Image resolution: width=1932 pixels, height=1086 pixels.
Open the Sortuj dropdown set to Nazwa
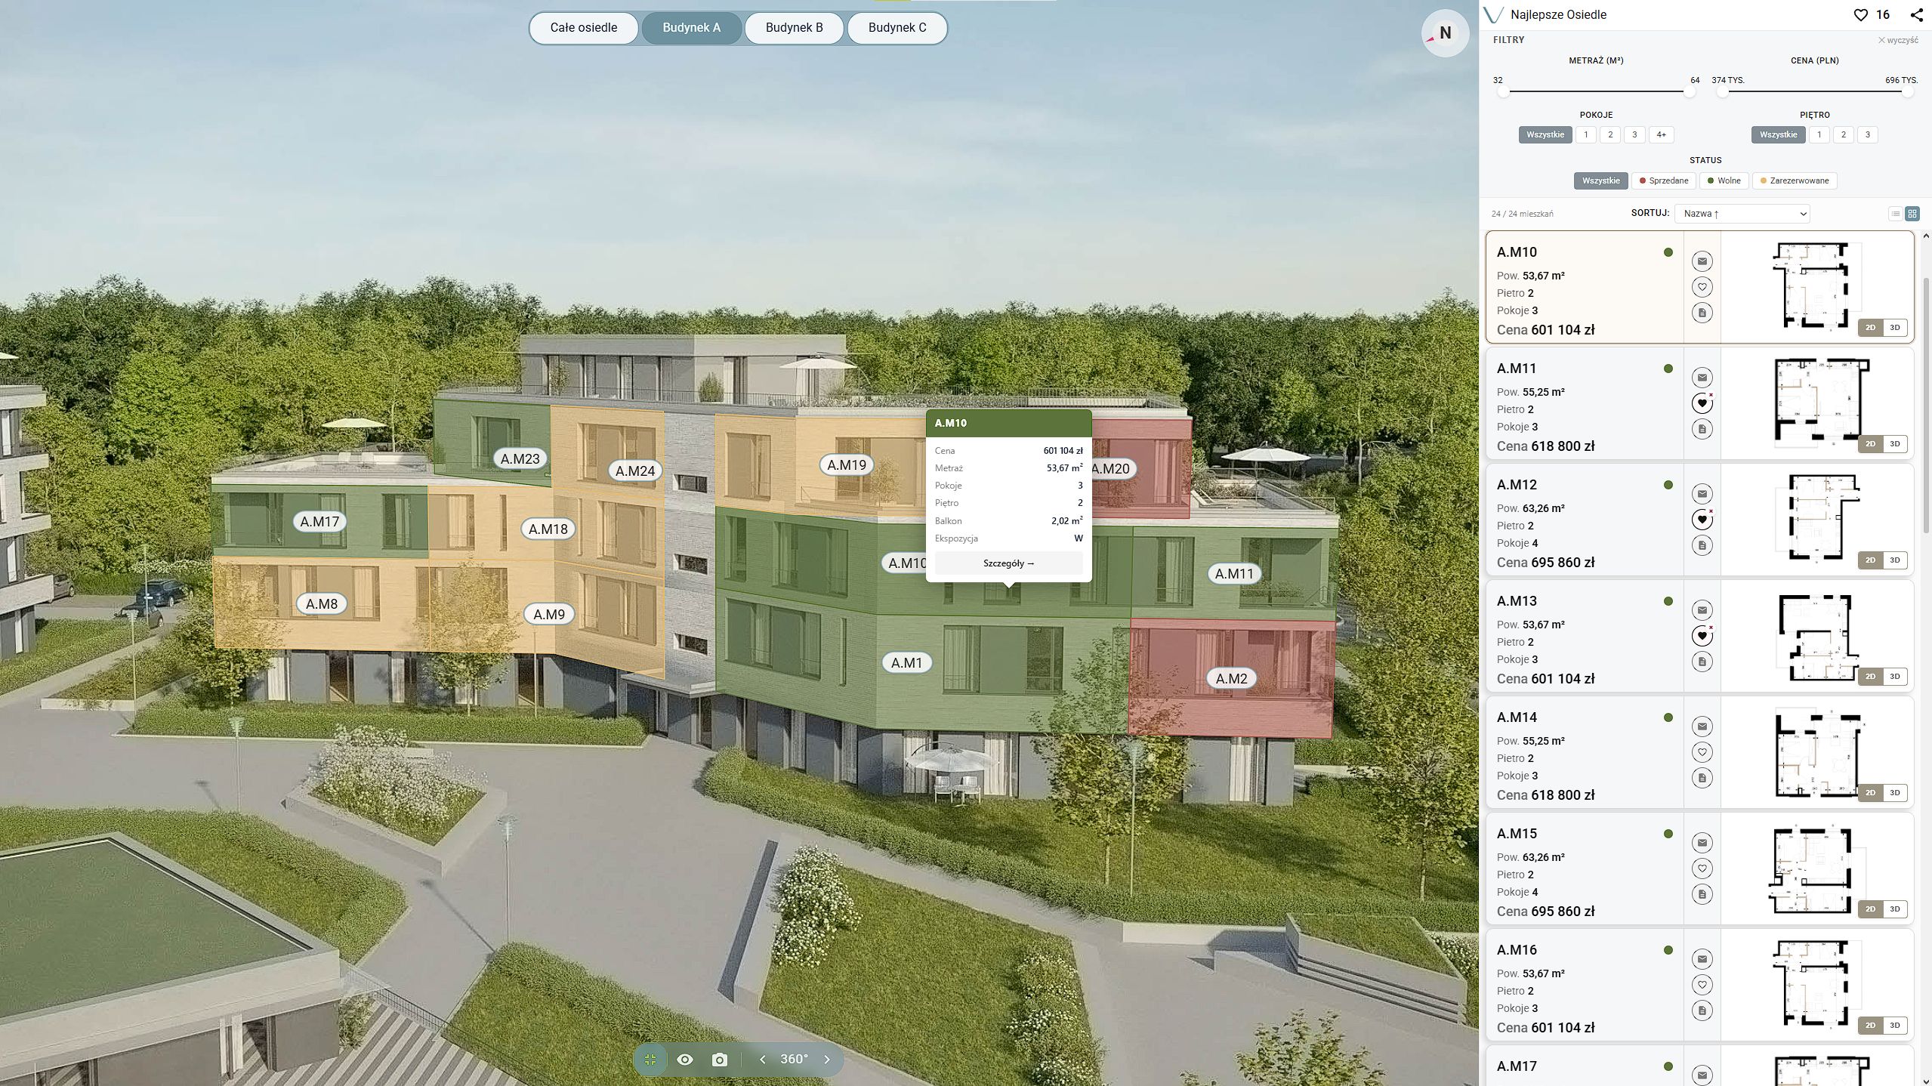pos(1742,214)
